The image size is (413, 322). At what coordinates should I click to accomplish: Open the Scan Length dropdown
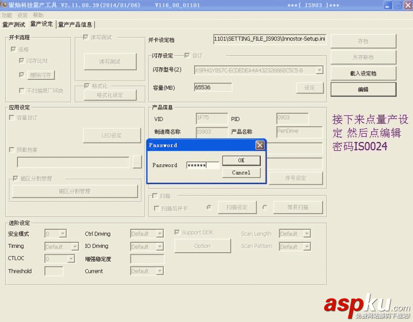coord(307,234)
